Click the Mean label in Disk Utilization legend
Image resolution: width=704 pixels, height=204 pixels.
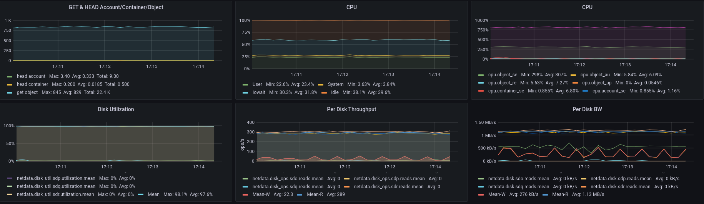pyautogui.click(x=153, y=194)
